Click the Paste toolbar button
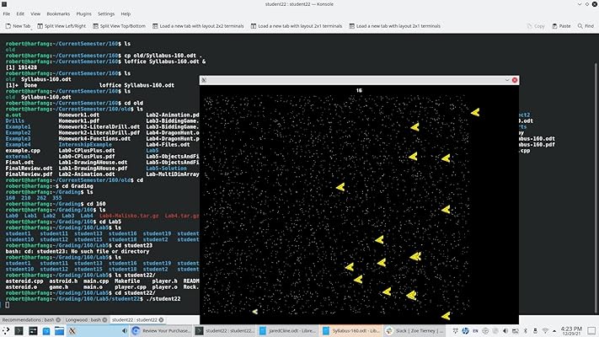Viewport: 599px width, 337px height. 560,26
